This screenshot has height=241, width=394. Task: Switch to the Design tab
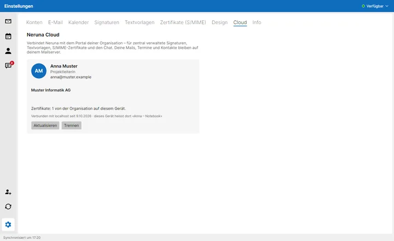tap(219, 22)
